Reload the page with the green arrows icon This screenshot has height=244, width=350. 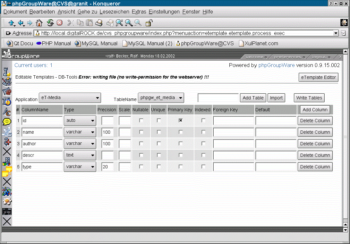tap(50, 23)
